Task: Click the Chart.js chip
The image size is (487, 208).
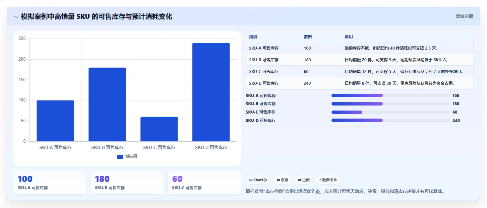Action: [258, 180]
